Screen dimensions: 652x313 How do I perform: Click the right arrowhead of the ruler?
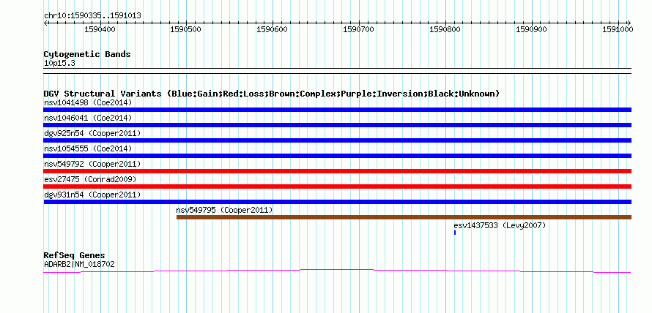(x=629, y=23)
